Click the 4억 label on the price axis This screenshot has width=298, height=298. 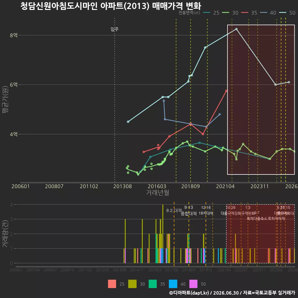pyautogui.click(x=14, y=134)
